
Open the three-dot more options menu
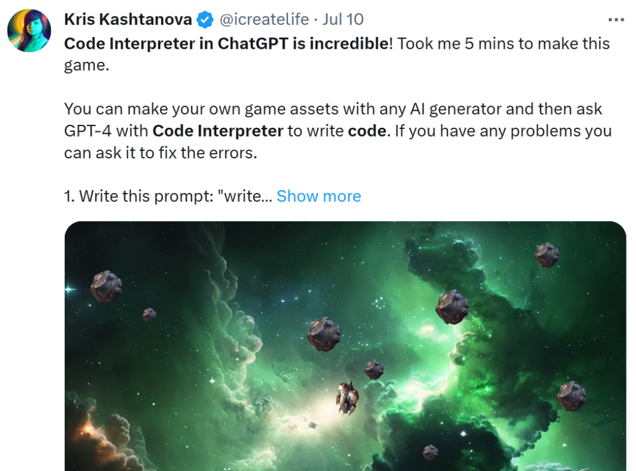pos(616,20)
